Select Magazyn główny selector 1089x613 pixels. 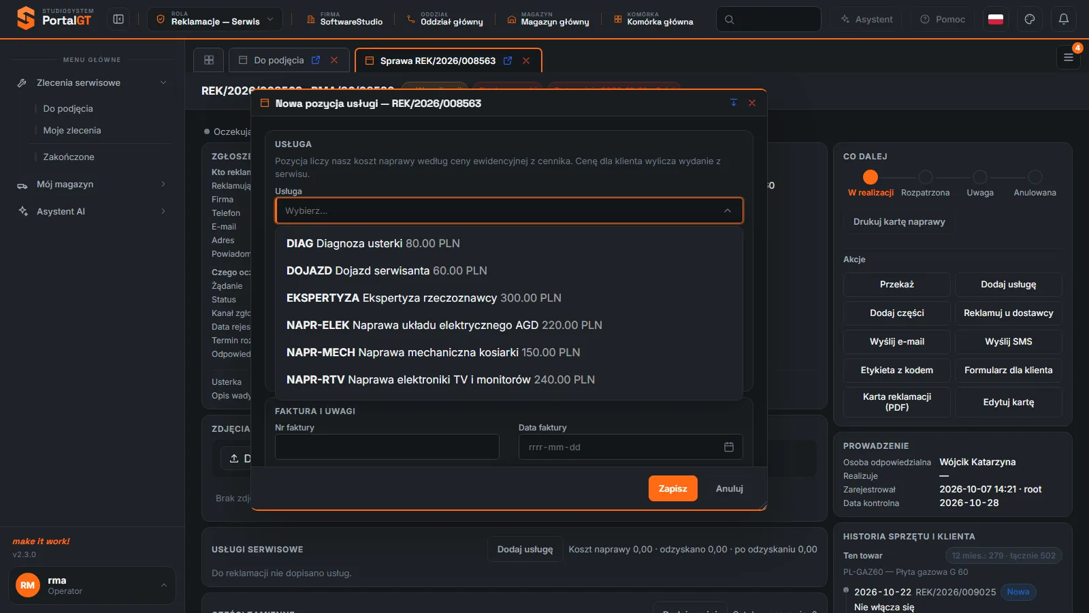click(x=548, y=19)
